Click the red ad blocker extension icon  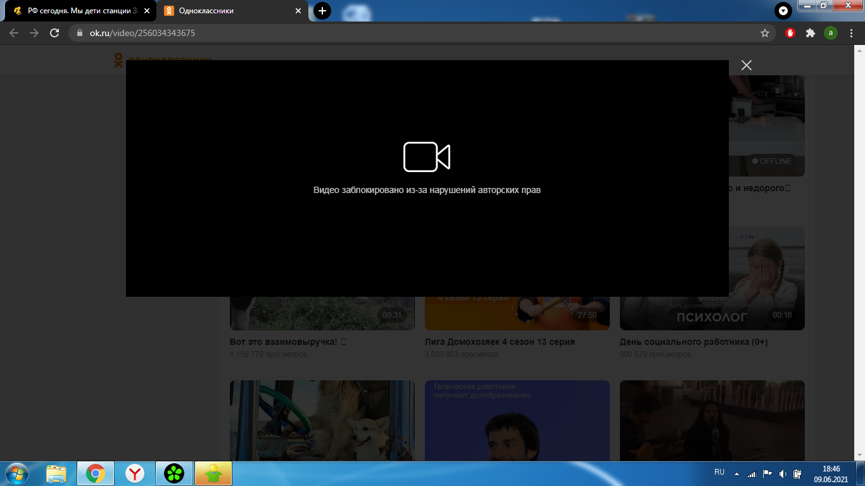790,33
